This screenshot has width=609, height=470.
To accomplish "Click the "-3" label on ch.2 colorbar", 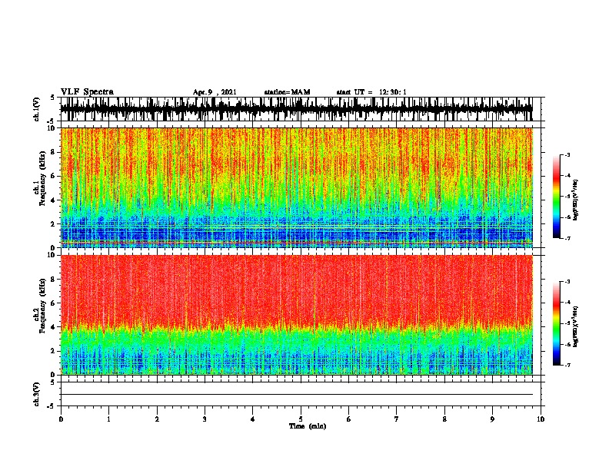I will (x=567, y=282).
